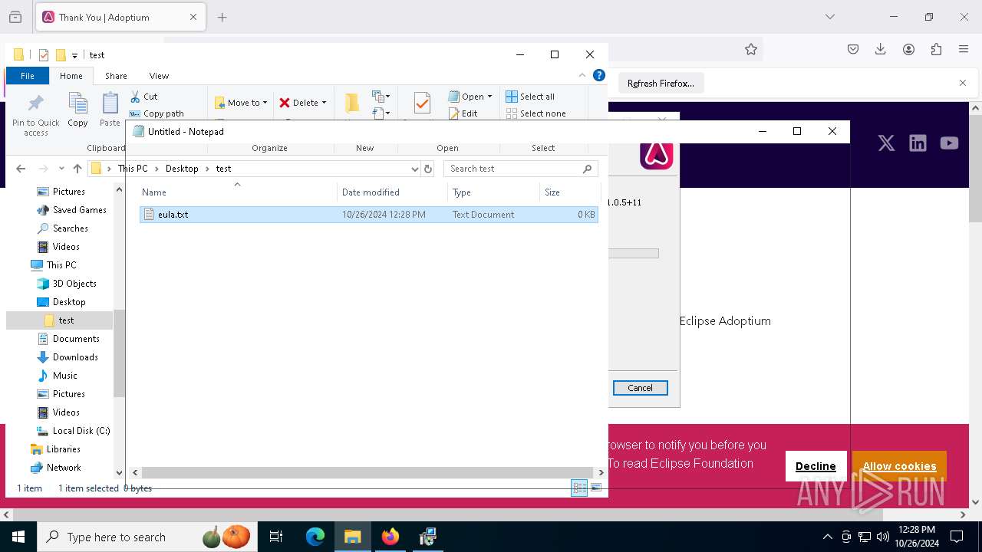Decline the cookies
Image resolution: width=982 pixels, height=552 pixels.
(816, 466)
